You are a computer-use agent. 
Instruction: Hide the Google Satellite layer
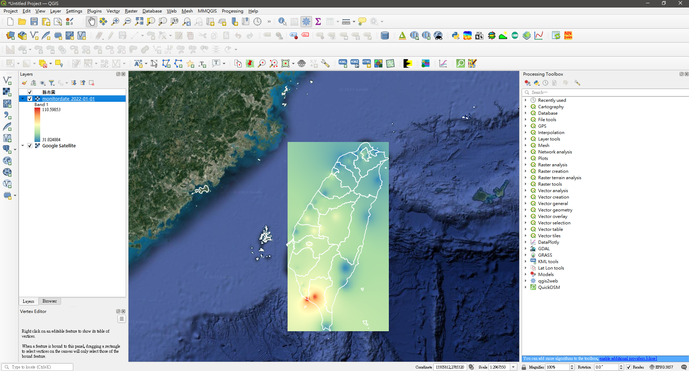click(x=30, y=146)
